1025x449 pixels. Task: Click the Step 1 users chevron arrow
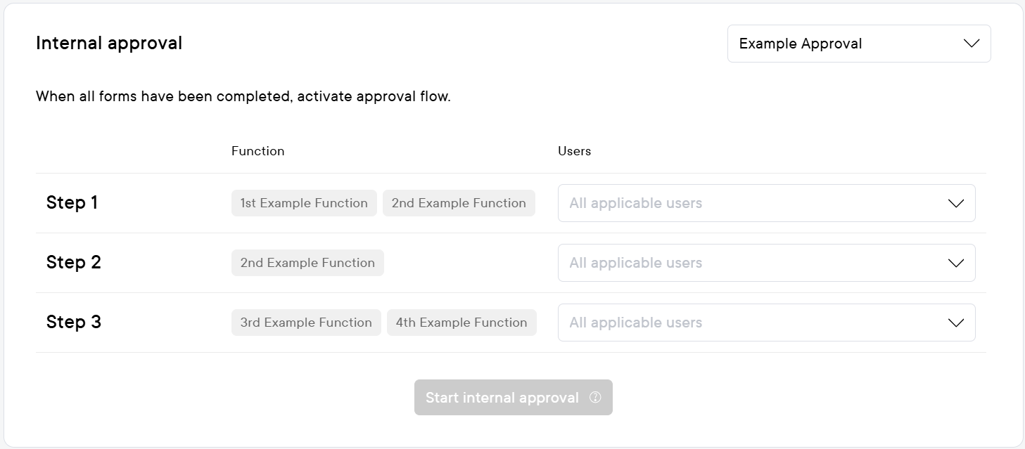coord(955,203)
